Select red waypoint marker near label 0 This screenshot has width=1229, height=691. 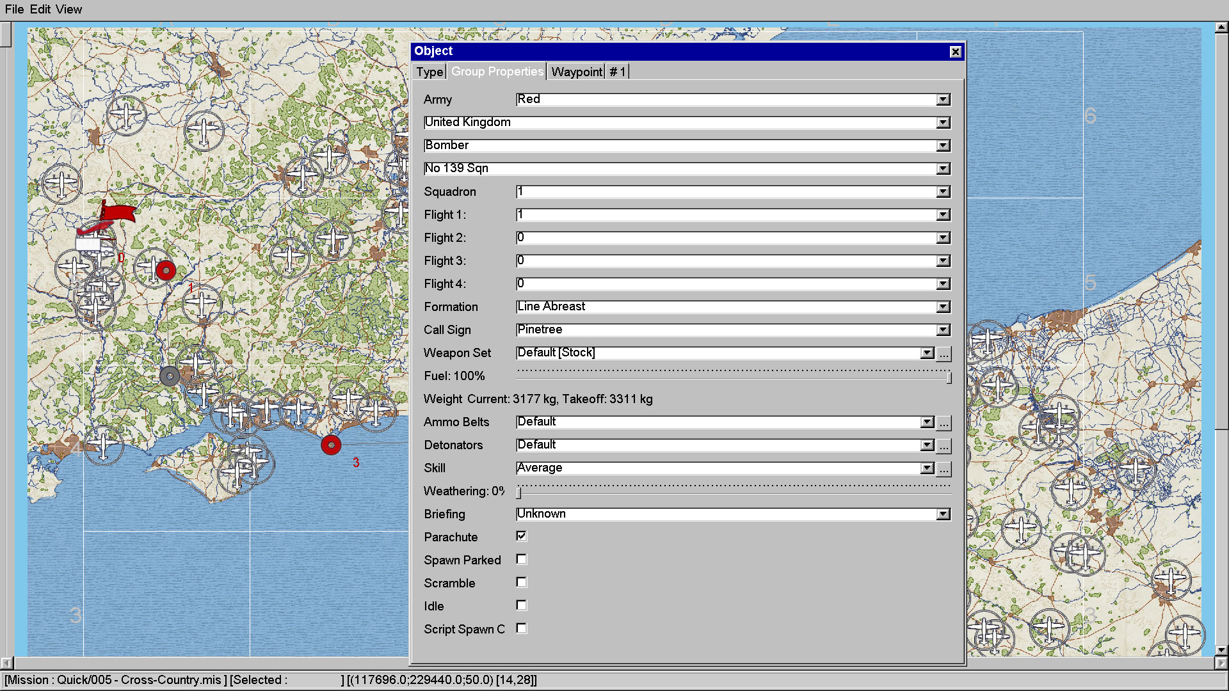pyautogui.click(x=166, y=271)
